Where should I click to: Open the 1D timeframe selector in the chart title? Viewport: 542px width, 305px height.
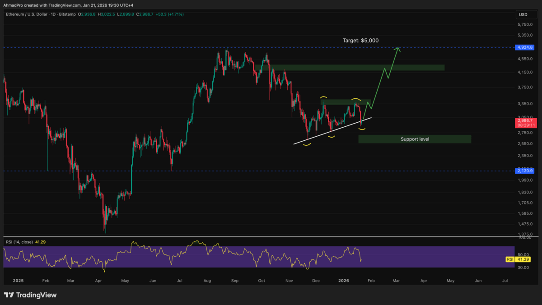click(x=52, y=14)
